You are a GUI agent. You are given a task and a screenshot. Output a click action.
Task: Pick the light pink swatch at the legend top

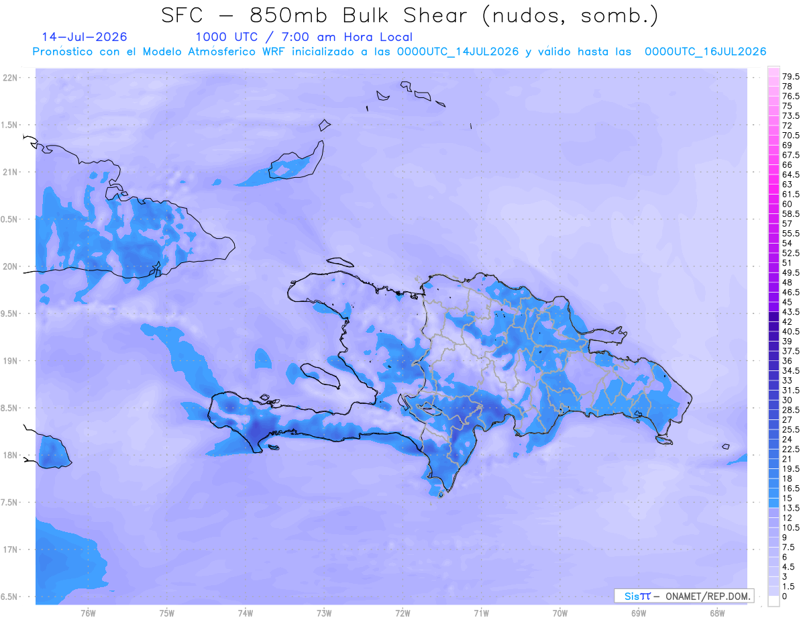773,72
